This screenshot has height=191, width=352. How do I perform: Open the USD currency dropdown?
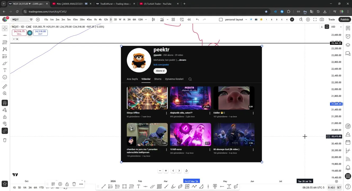tap(336, 27)
